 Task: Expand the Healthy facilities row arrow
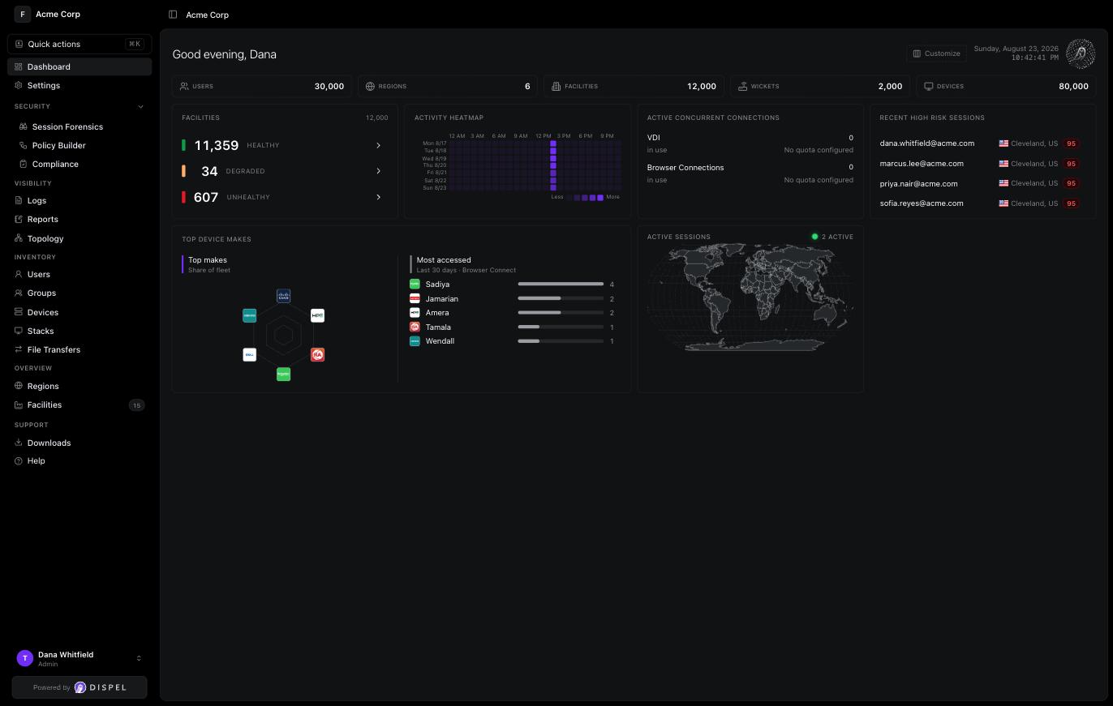point(378,145)
